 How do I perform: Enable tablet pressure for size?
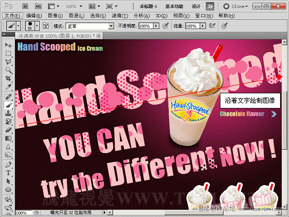pyautogui.click(x=224, y=26)
